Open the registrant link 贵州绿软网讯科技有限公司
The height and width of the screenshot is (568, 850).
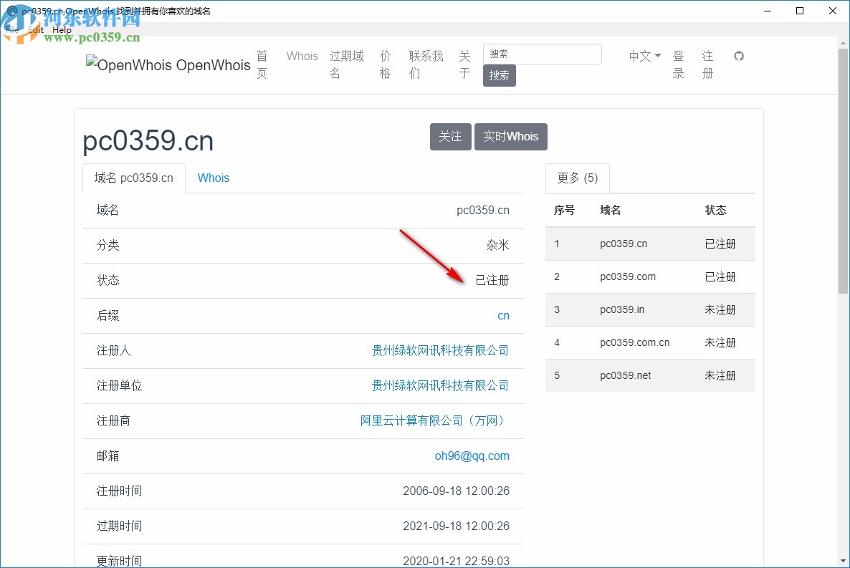coord(439,350)
